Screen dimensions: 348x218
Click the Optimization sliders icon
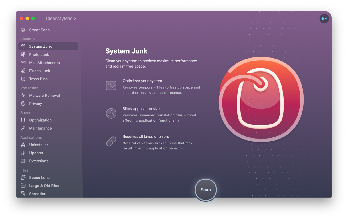click(23, 120)
